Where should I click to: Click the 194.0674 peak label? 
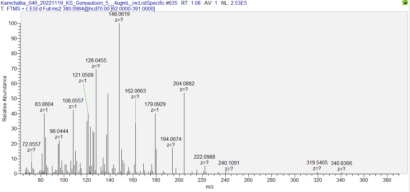[x=171, y=139]
